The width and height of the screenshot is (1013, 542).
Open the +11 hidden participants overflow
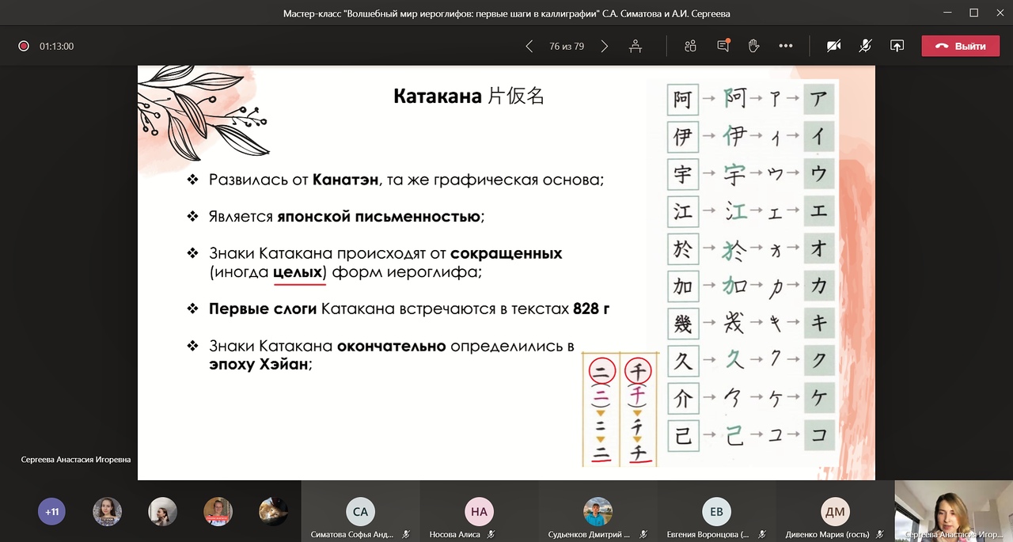tap(51, 511)
